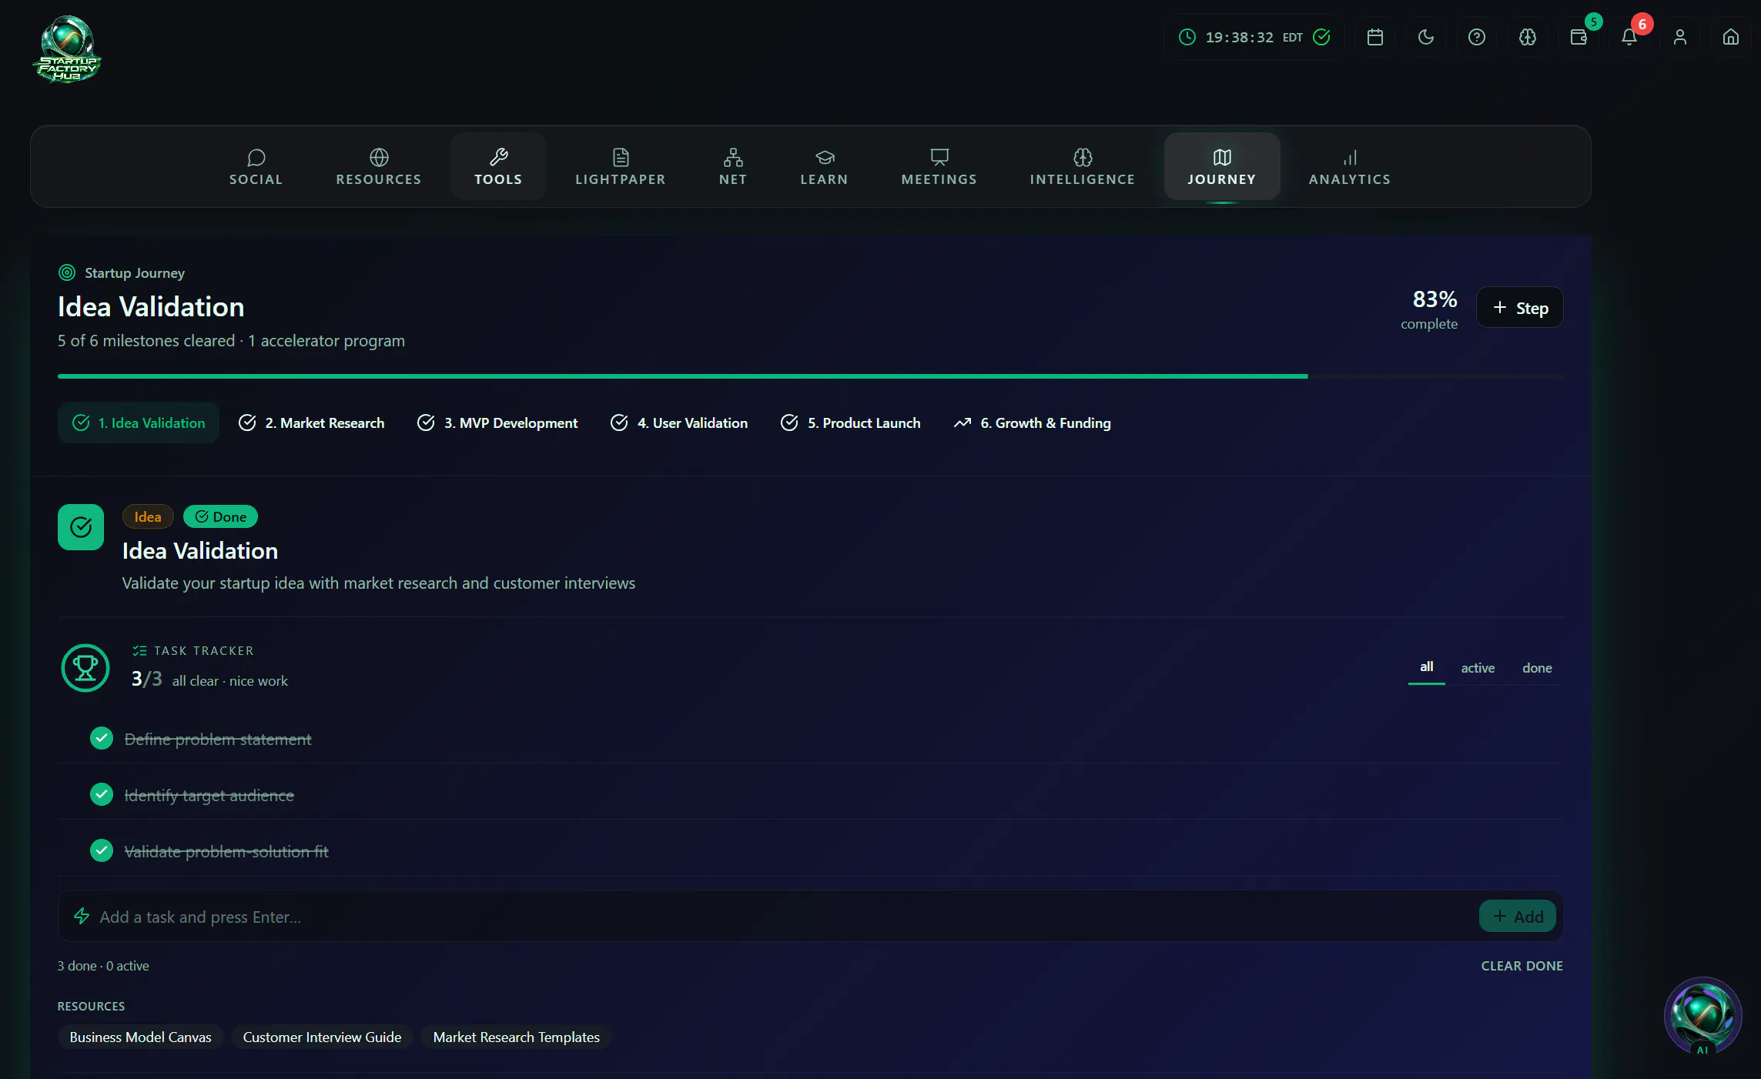Open the Lightpaper tab
This screenshot has width=1761, height=1079.
tap(621, 166)
